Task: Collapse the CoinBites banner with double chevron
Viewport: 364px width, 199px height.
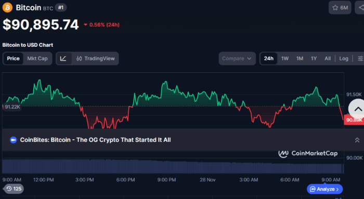Action: click(357, 140)
